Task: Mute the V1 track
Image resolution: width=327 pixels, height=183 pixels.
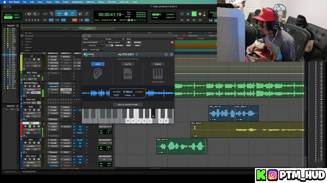Action: (x=39, y=59)
